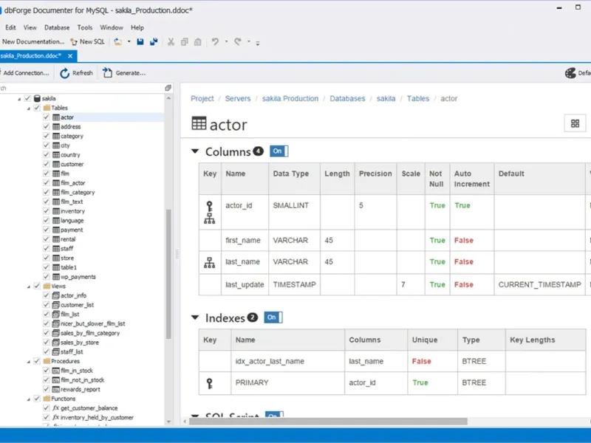
Task: Open the Database menu
Action: (57, 27)
